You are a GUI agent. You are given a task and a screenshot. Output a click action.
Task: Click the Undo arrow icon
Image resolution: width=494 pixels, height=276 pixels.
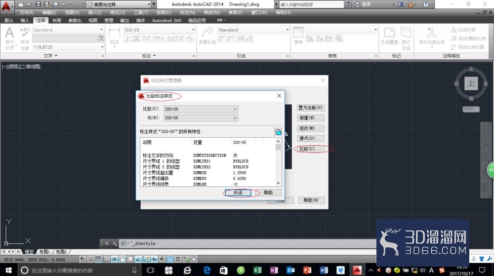[65, 4]
